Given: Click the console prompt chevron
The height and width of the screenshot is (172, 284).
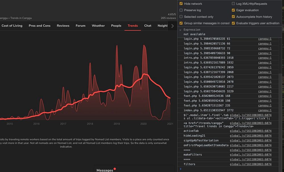Looking at the screenshot, I should (181, 169).
